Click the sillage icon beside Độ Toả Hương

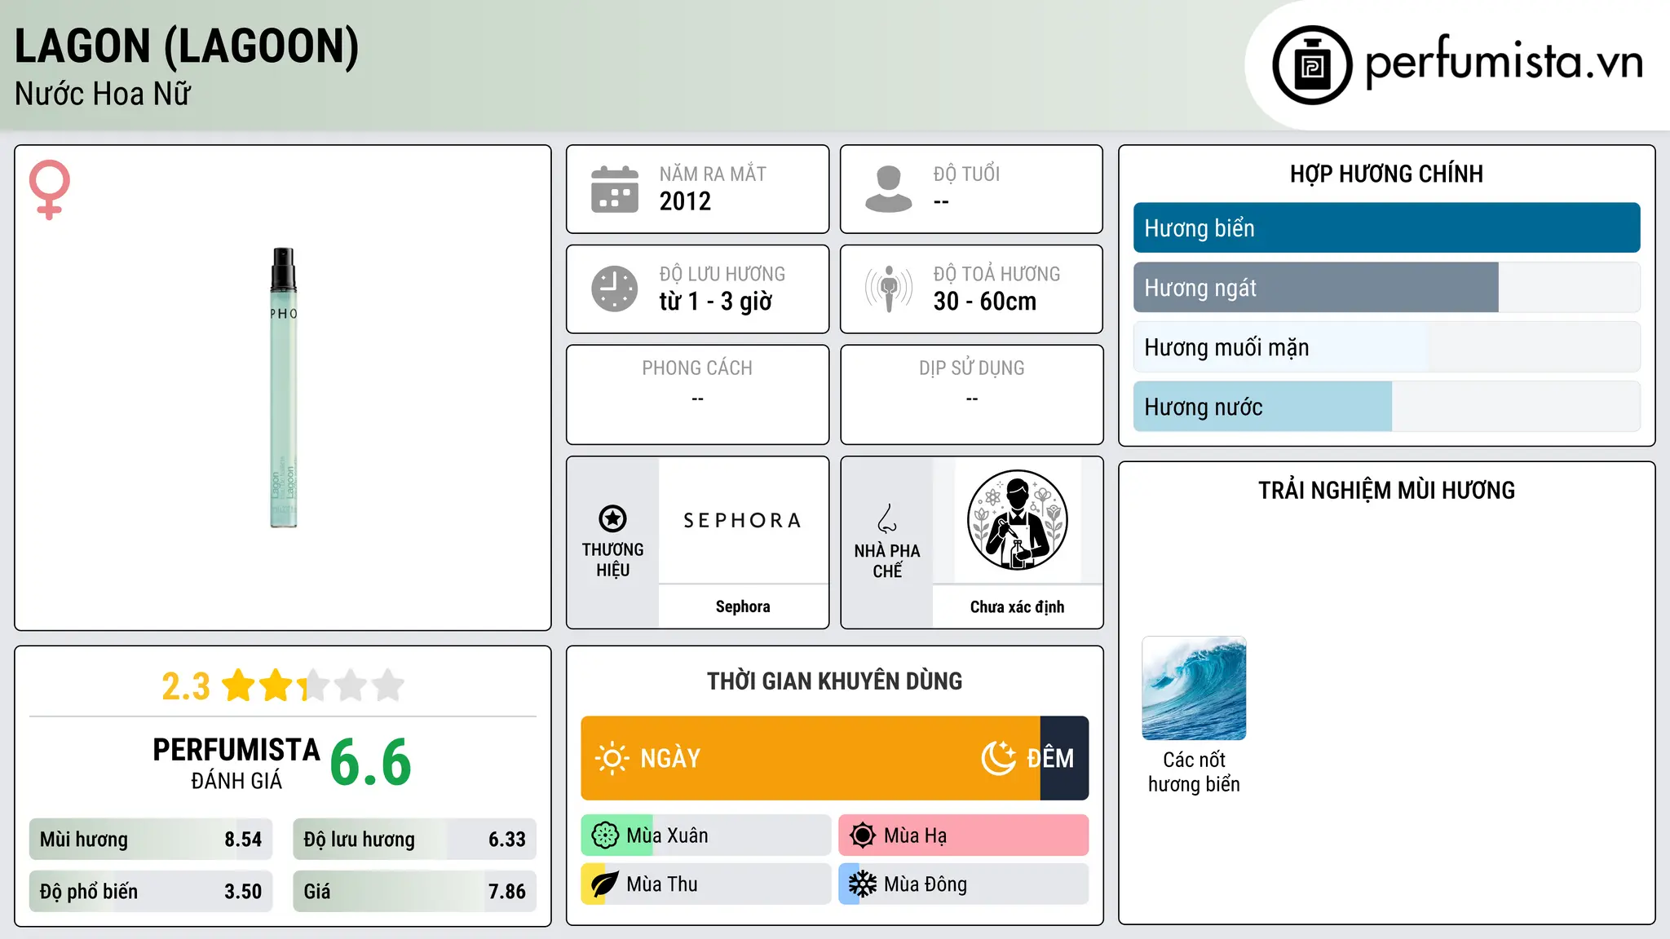(x=889, y=289)
